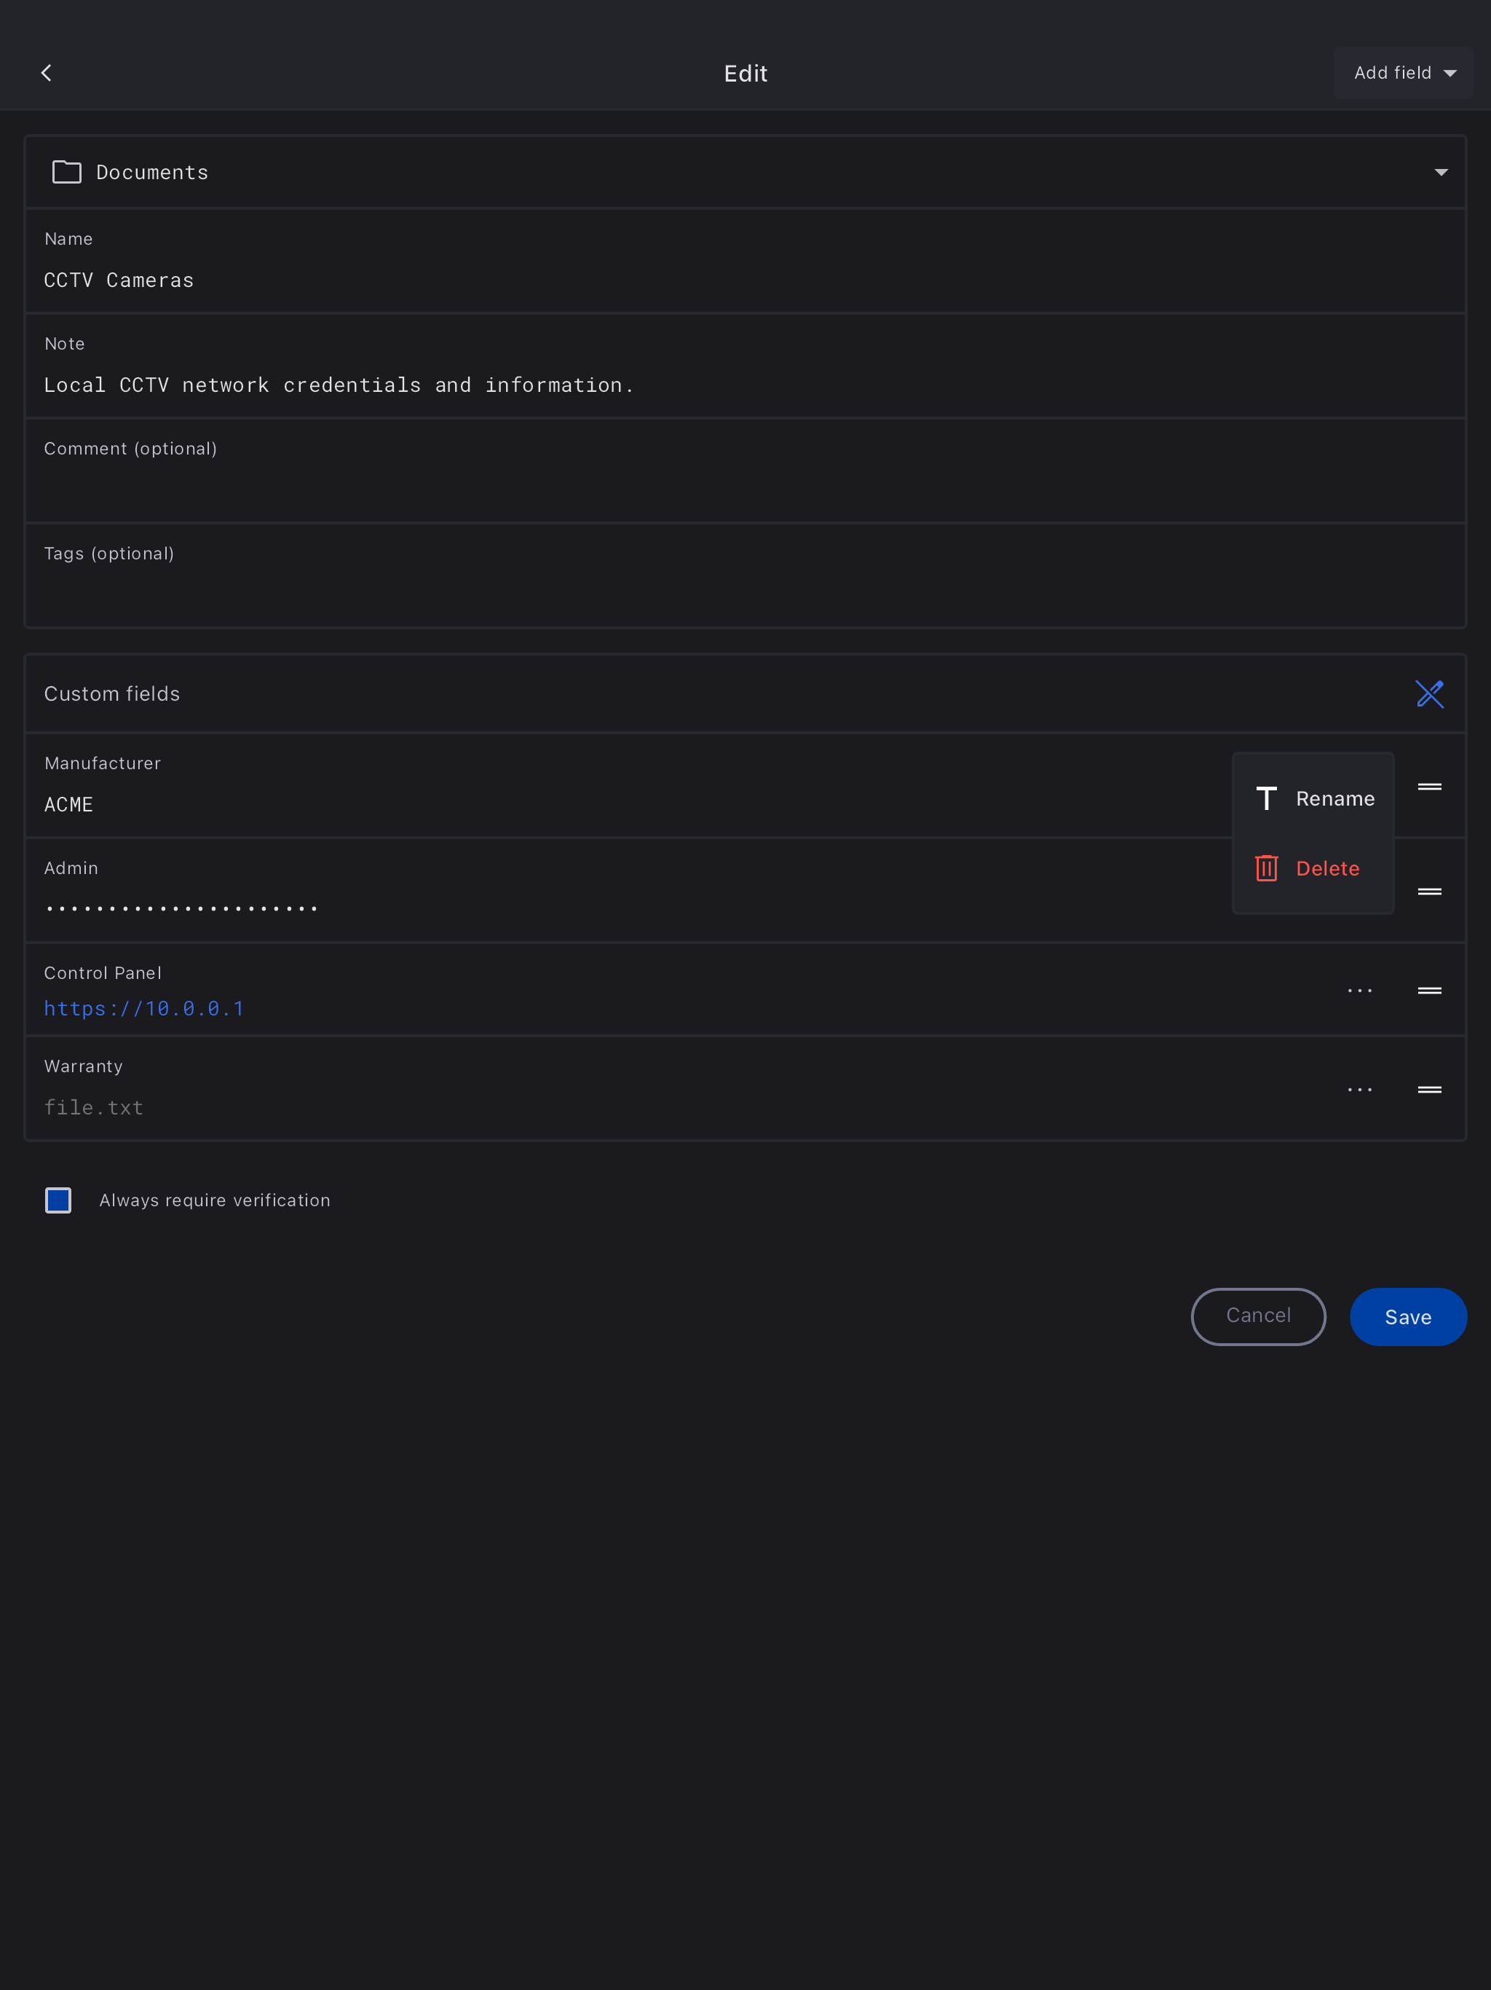
Task: Click the Control Panel reorder handle
Action: tap(1429, 991)
